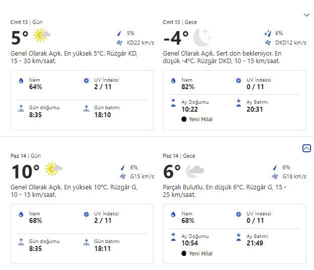Click the Yeni Hilal moon phase icon for Paz 14
Screen dimensions: 314x270
(184, 253)
